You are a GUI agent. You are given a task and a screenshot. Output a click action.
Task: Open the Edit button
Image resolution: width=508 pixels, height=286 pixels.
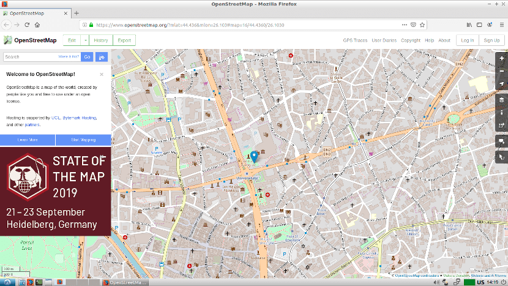(72, 40)
